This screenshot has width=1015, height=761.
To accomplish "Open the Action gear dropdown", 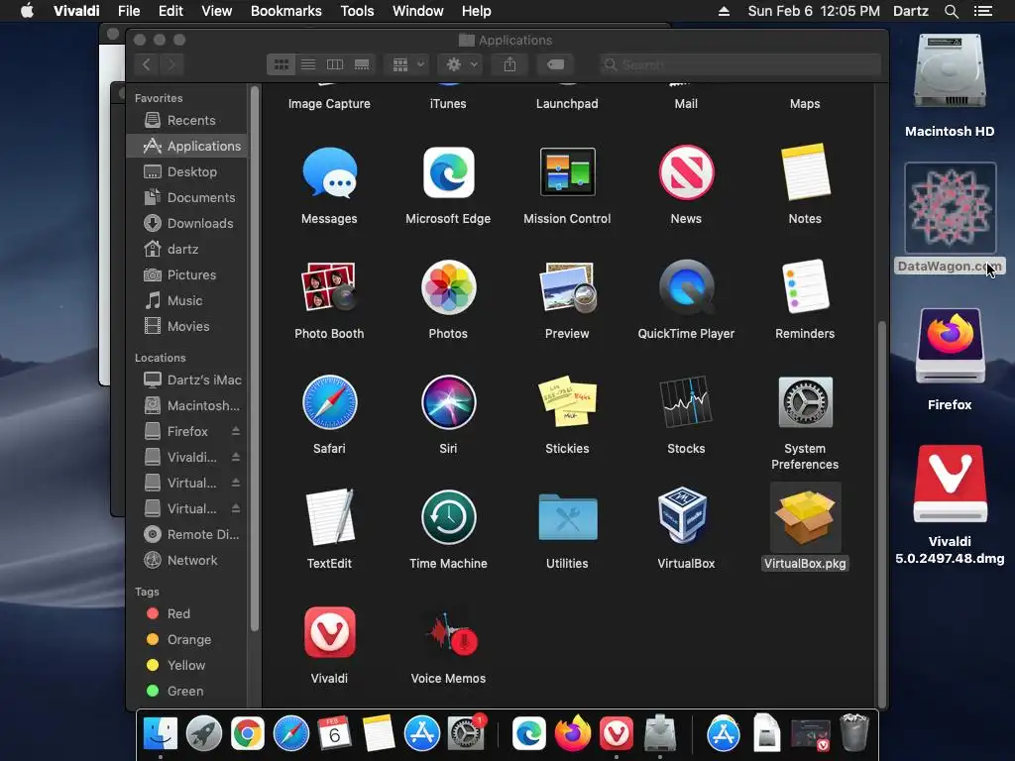I will (x=460, y=64).
